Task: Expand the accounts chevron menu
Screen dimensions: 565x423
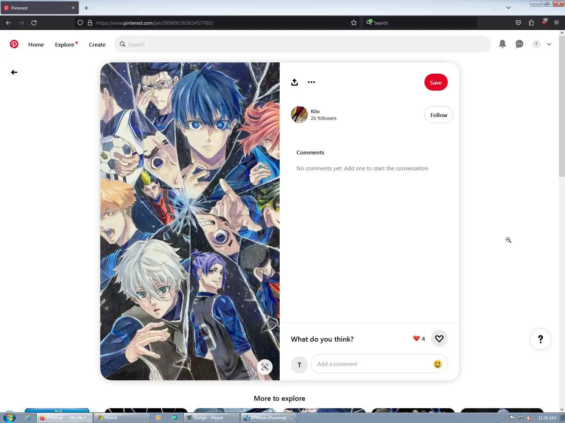Action: 549,44
